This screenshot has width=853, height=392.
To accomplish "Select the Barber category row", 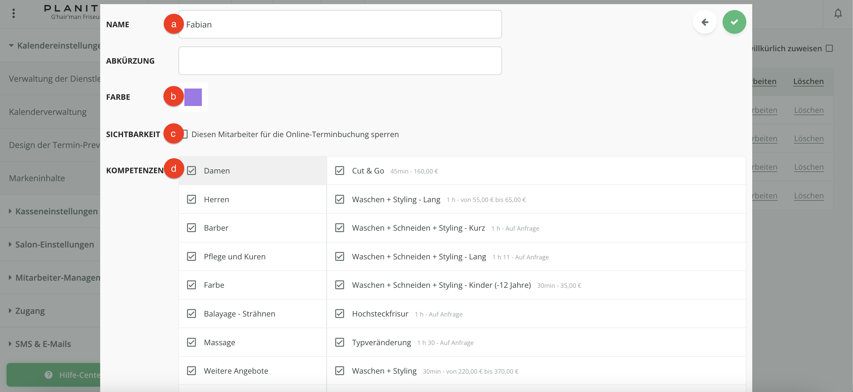I will coord(216,228).
